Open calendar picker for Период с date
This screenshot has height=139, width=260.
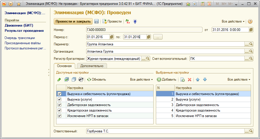pos(112,37)
